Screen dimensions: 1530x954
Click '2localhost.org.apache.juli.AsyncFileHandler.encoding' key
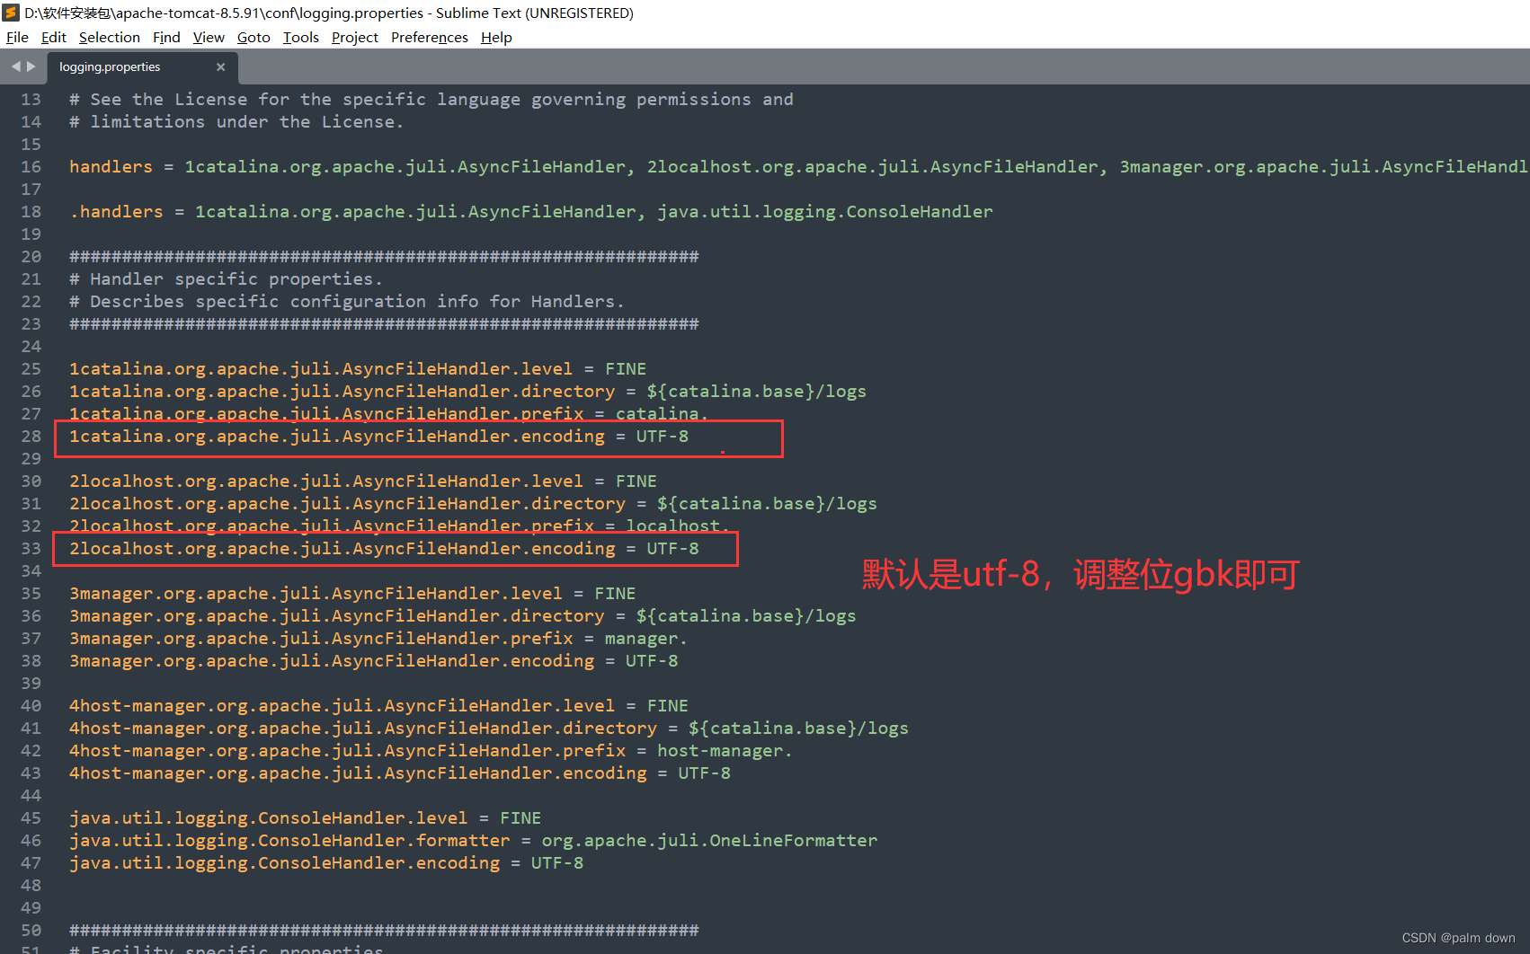point(342,548)
